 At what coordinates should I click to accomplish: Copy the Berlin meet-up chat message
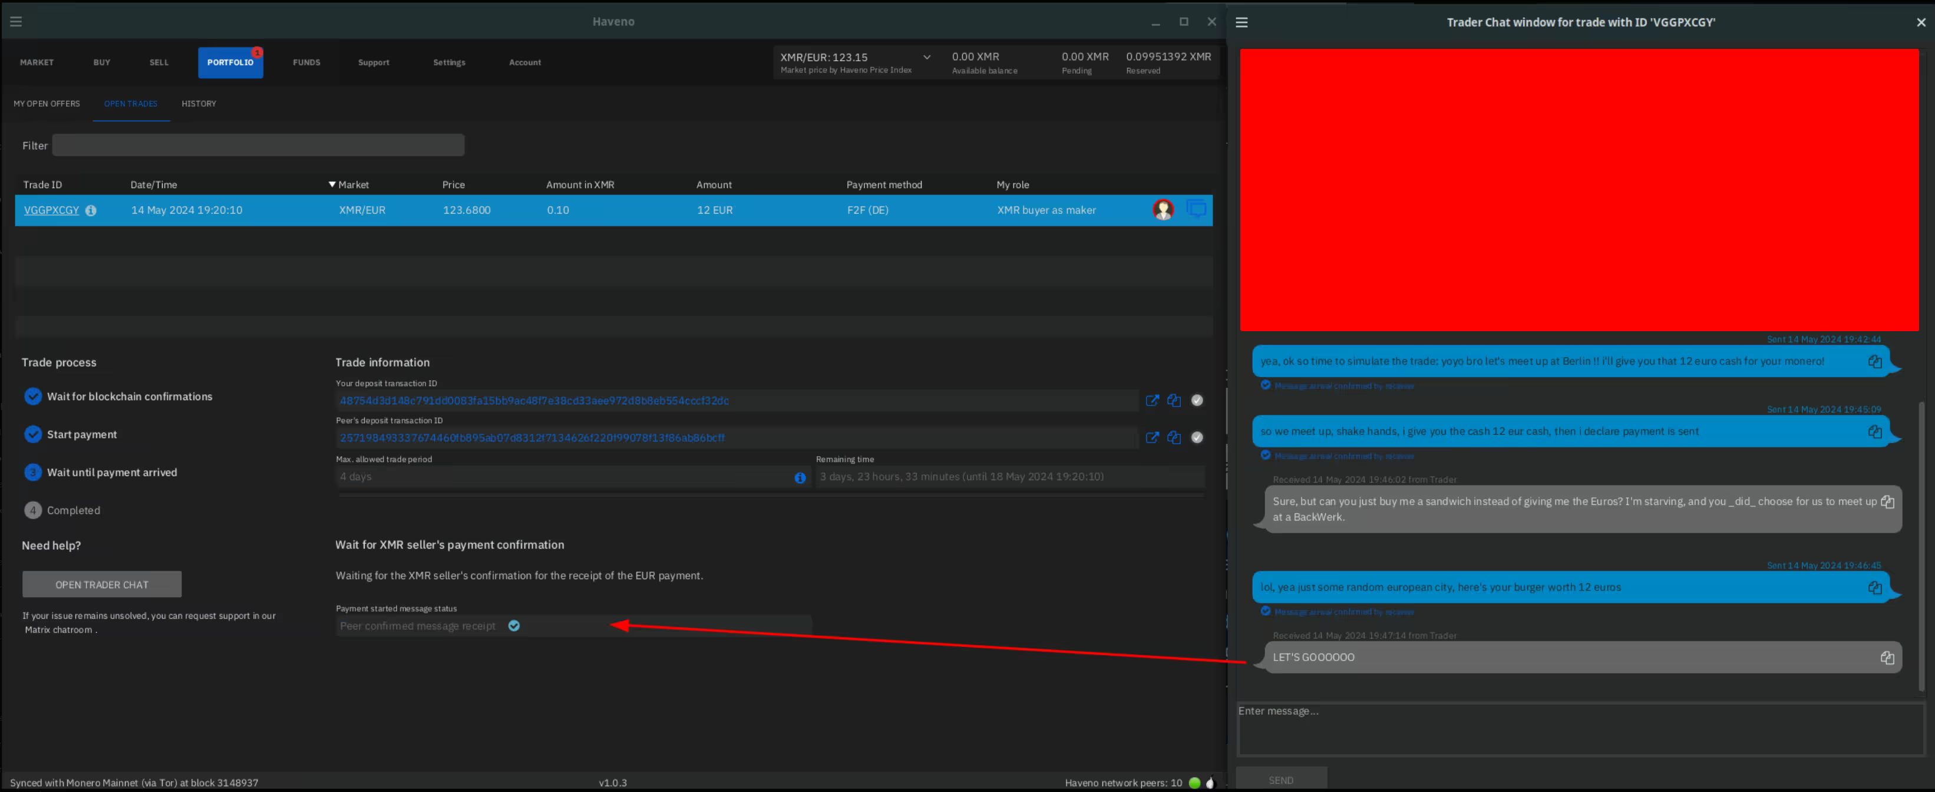[x=1874, y=361]
